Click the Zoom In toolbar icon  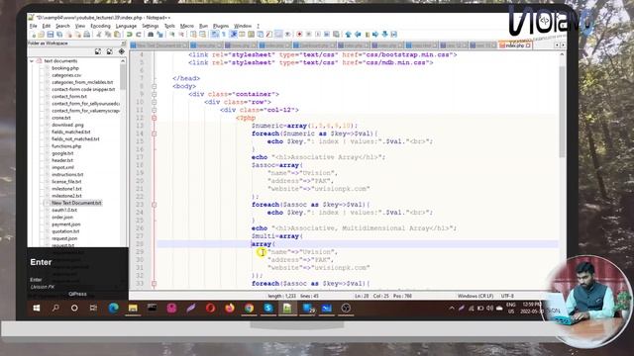(172, 35)
